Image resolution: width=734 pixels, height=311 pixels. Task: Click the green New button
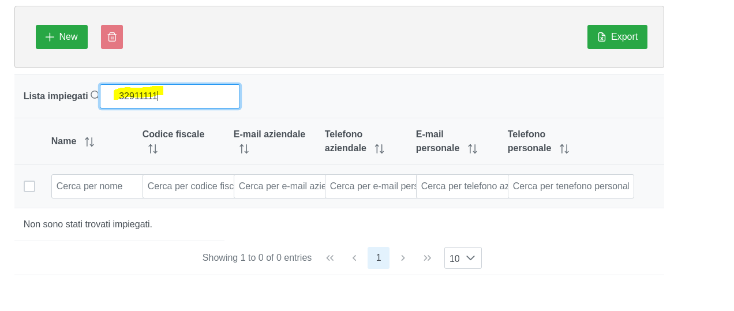pos(62,37)
